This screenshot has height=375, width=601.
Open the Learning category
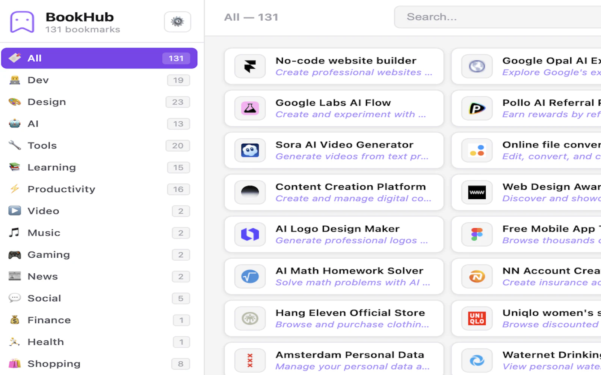[x=99, y=167]
